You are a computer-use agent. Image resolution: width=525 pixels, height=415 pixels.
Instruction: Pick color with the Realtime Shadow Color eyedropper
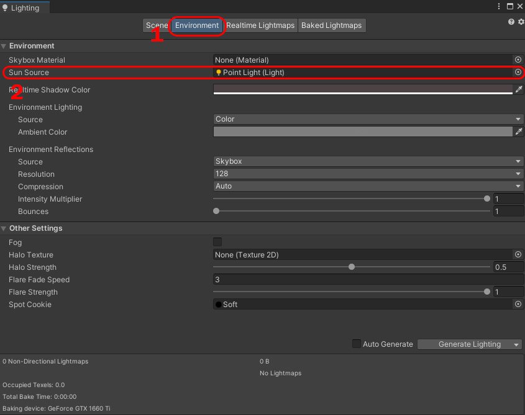(519, 90)
